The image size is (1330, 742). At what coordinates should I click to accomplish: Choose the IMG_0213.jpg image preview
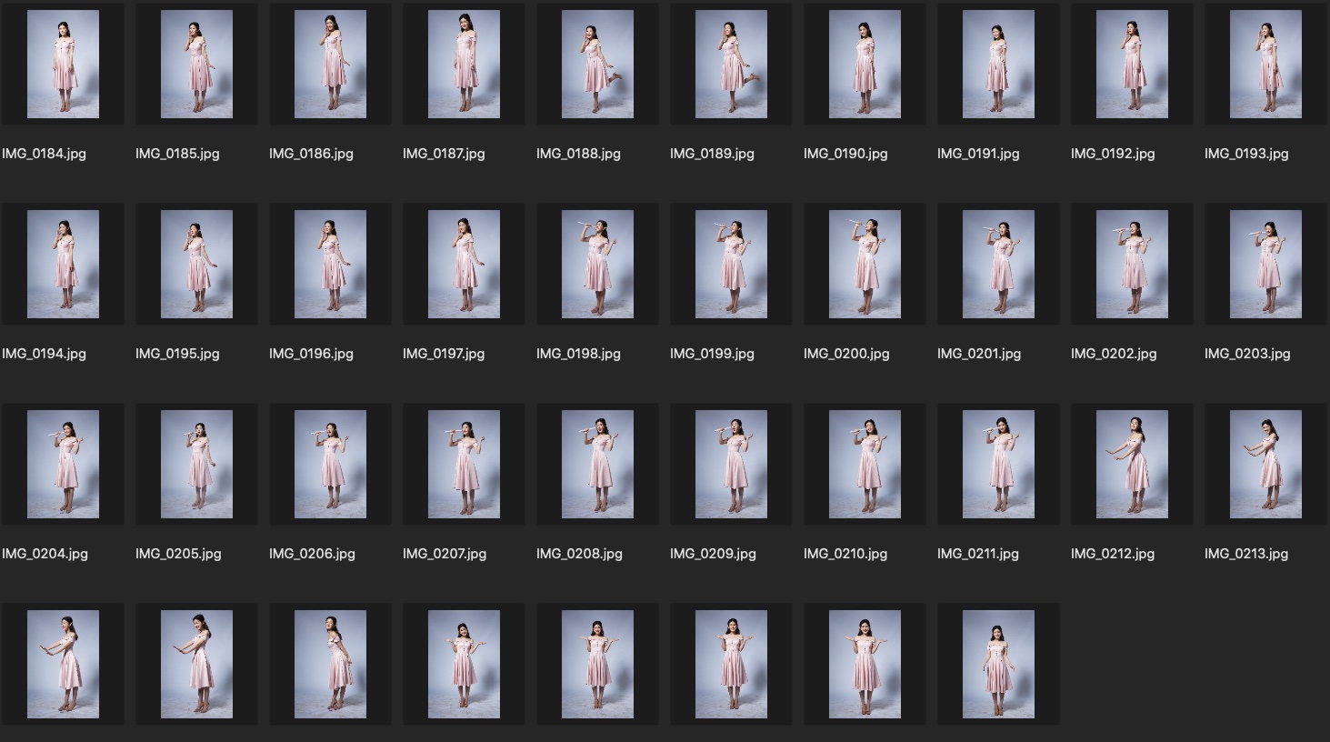(x=1265, y=465)
